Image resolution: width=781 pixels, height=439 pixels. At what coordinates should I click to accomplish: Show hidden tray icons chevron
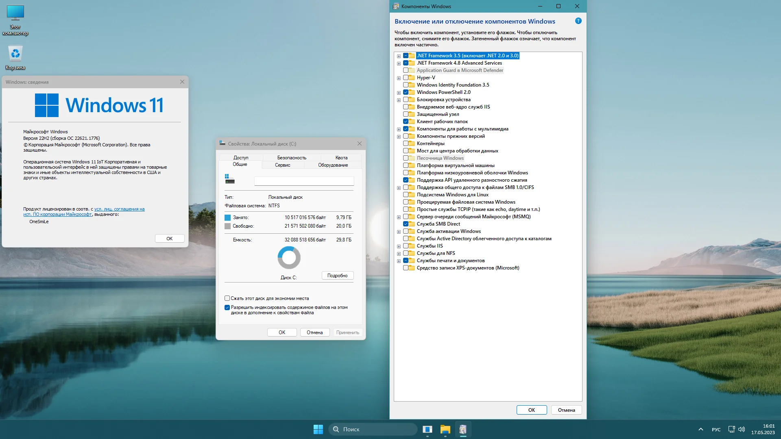(x=700, y=429)
